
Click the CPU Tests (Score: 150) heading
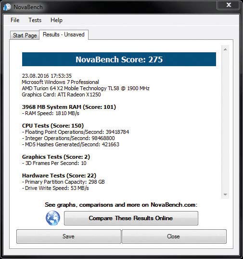point(53,126)
